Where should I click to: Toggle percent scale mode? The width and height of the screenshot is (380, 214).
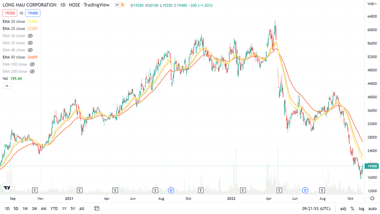[352, 209]
